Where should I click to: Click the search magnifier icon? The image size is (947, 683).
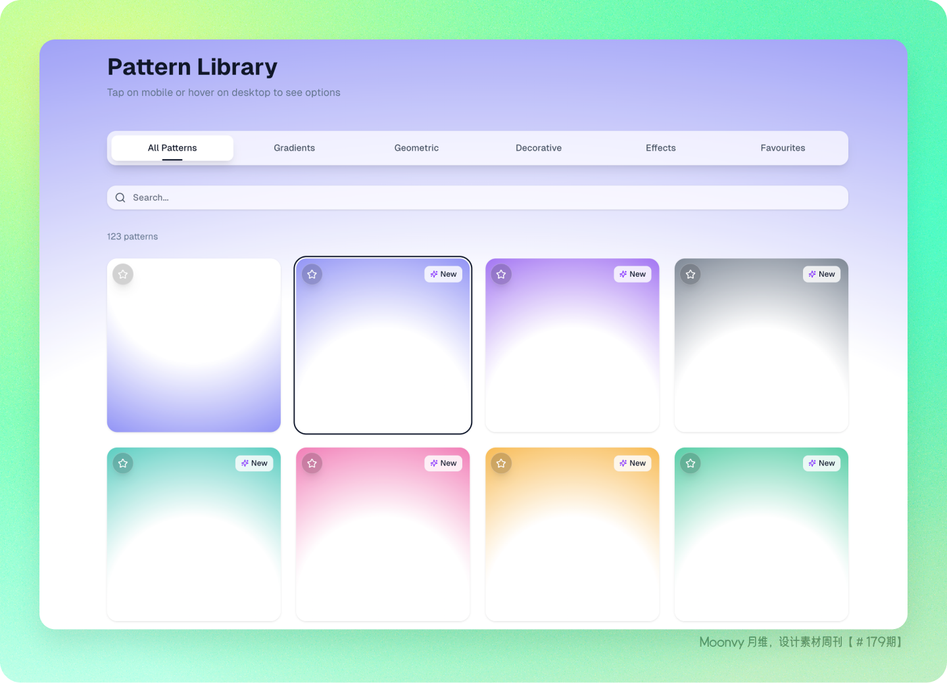[x=120, y=198]
